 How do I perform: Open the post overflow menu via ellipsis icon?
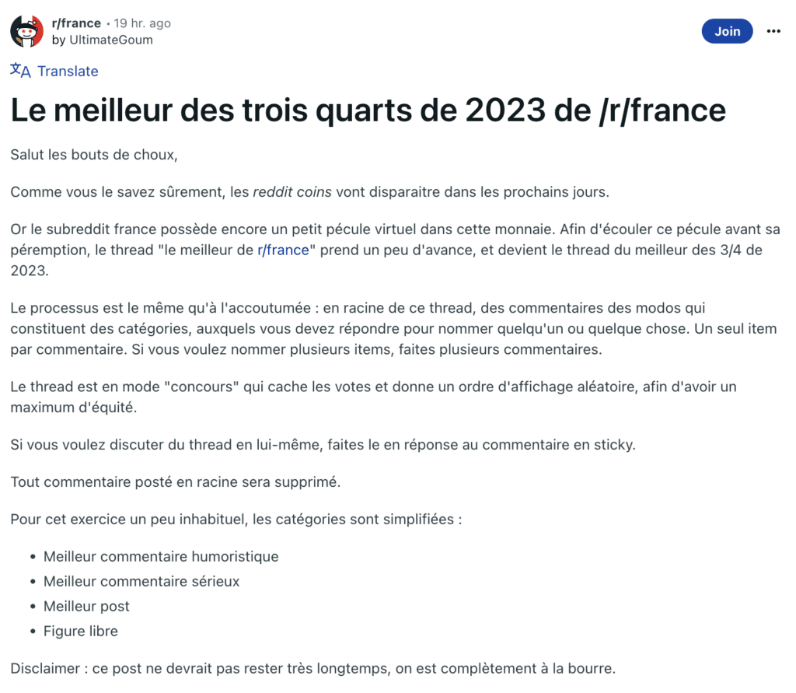(x=774, y=31)
